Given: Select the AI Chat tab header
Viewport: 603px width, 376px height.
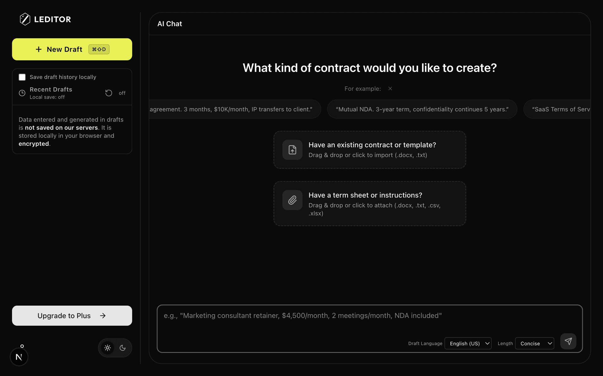Looking at the screenshot, I should [169, 24].
